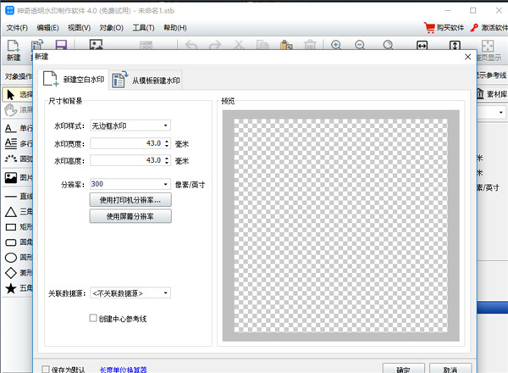
Task: Click the fit-to-width icon in toolbar
Action: click(422, 46)
